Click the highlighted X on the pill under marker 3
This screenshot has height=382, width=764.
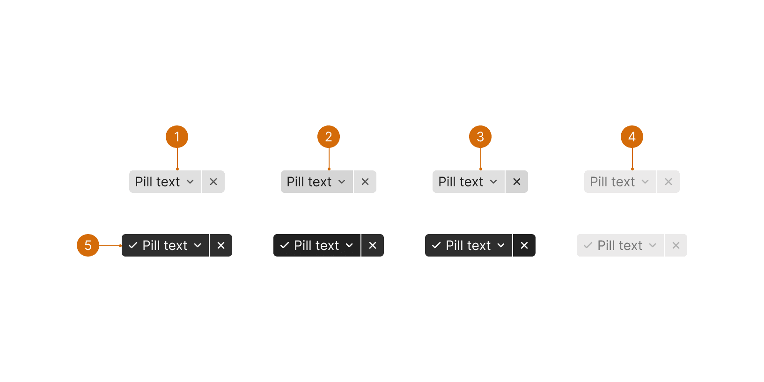[x=517, y=182]
